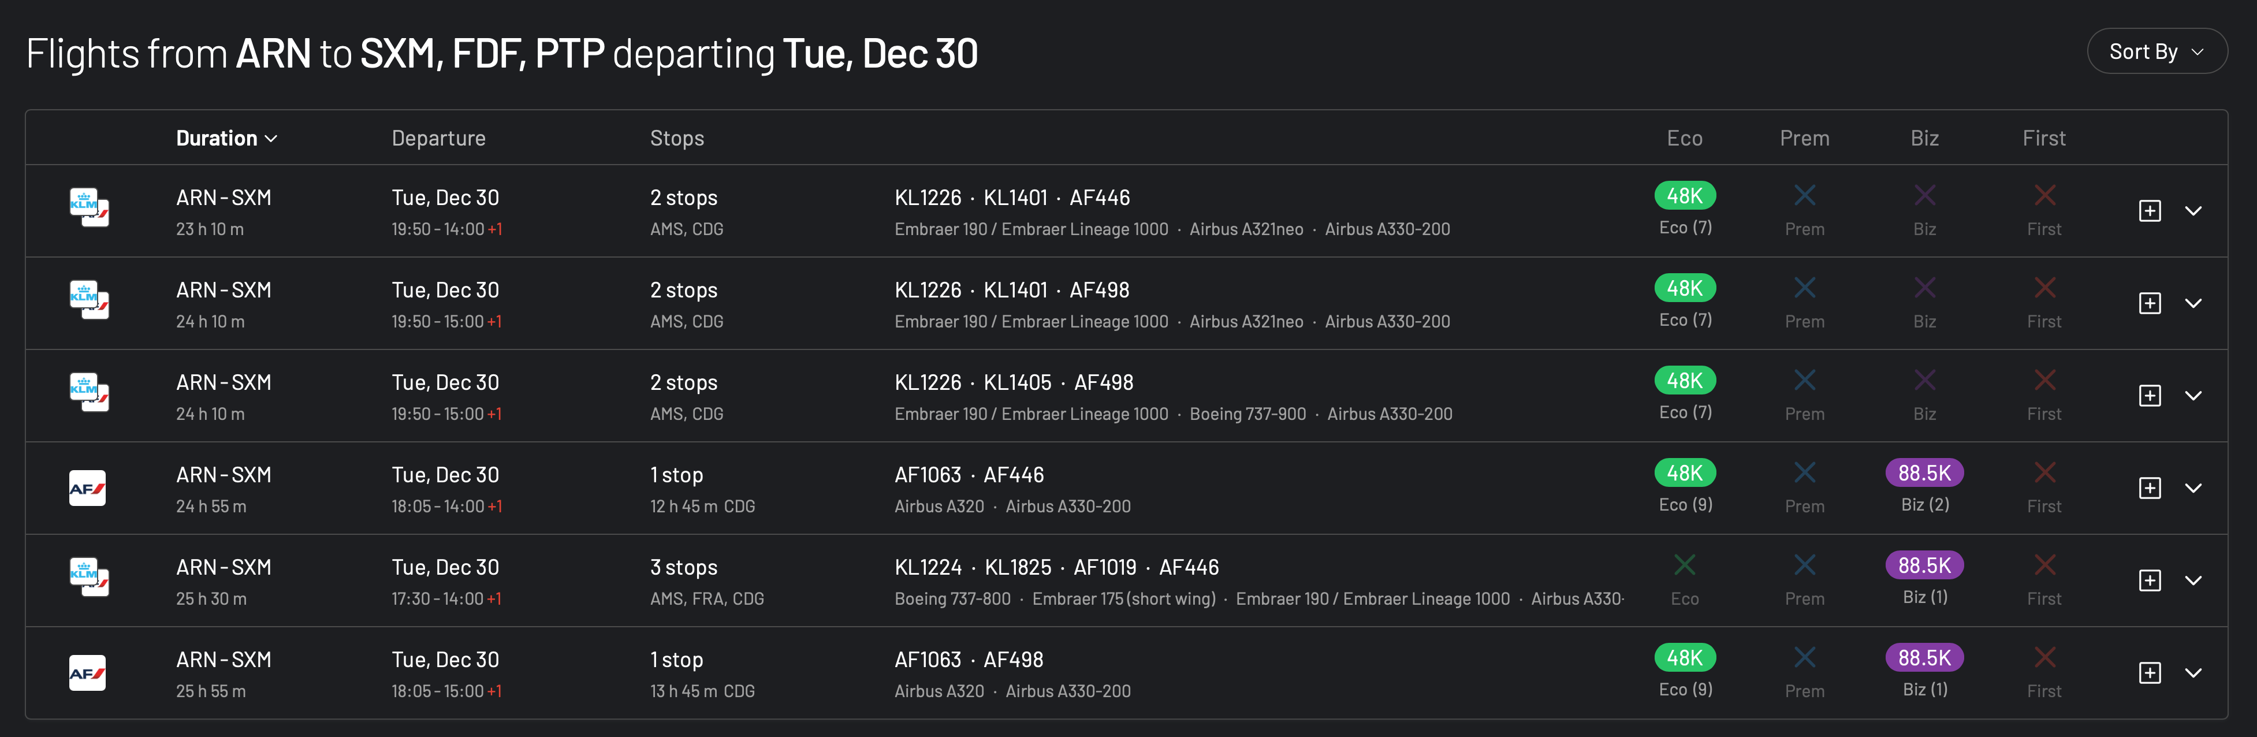The height and width of the screenshot is (737, 2257).
Task: Click the plus icon on the 3 stops flight row
Action: point(2149,581)
